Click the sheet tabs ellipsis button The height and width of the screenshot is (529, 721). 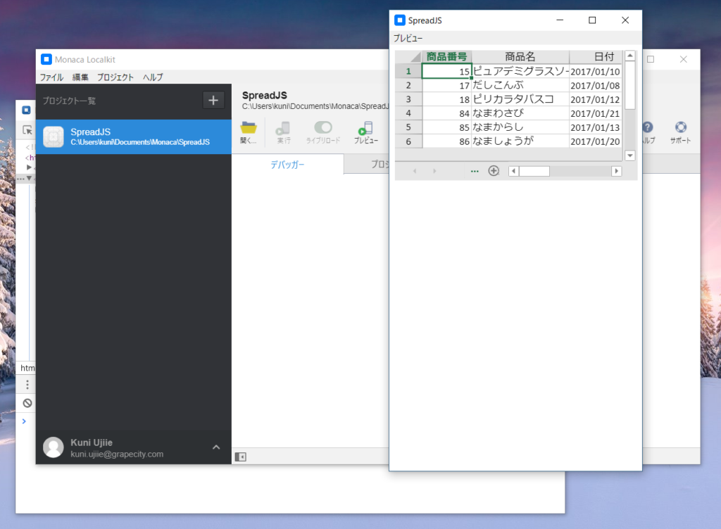point(475,171)
